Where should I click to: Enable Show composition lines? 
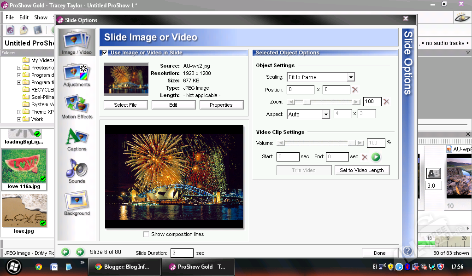(x=146, y=234)
